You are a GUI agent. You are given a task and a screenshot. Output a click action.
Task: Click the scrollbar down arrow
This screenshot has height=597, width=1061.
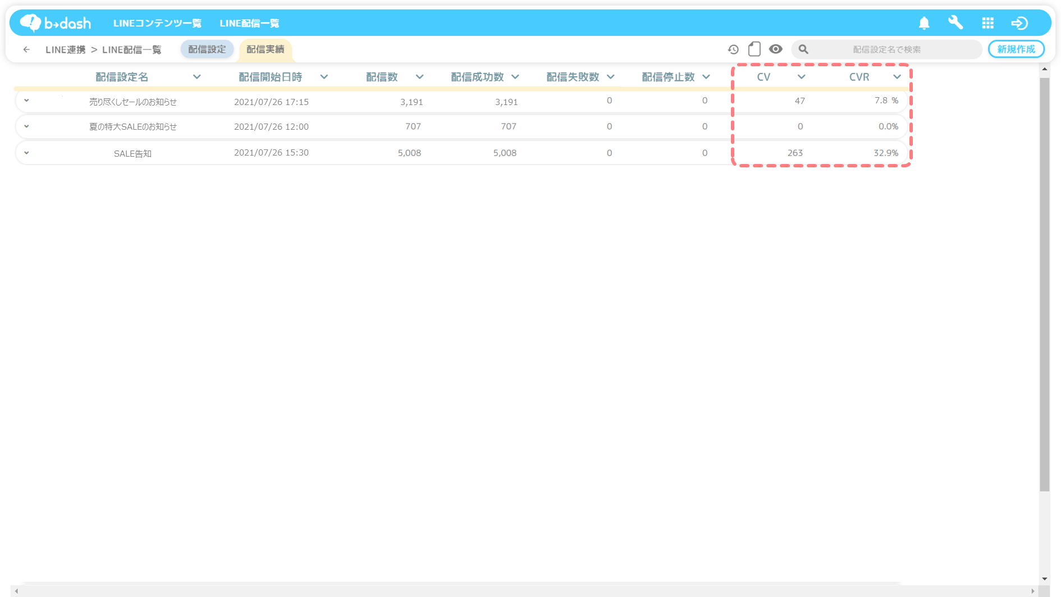(x=1044, y=578)
